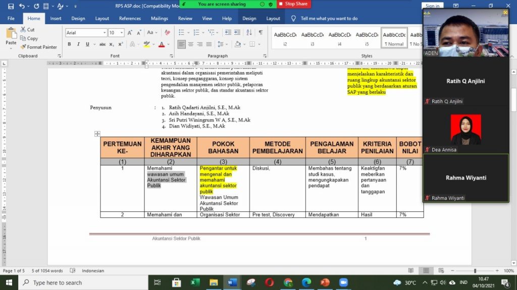Toggle align left formatting
517x290 pixels.
[181, 44]
